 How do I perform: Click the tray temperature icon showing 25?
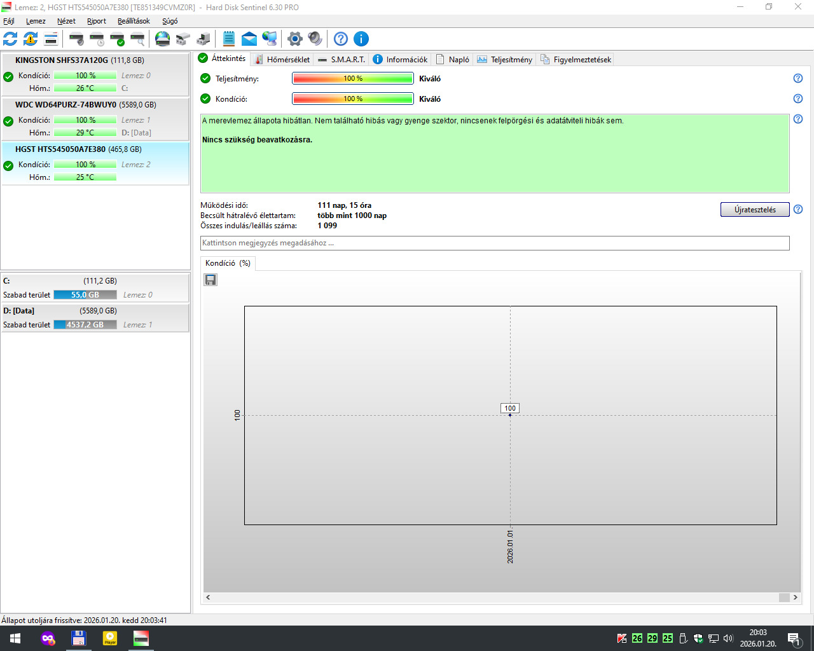(668, 638)
